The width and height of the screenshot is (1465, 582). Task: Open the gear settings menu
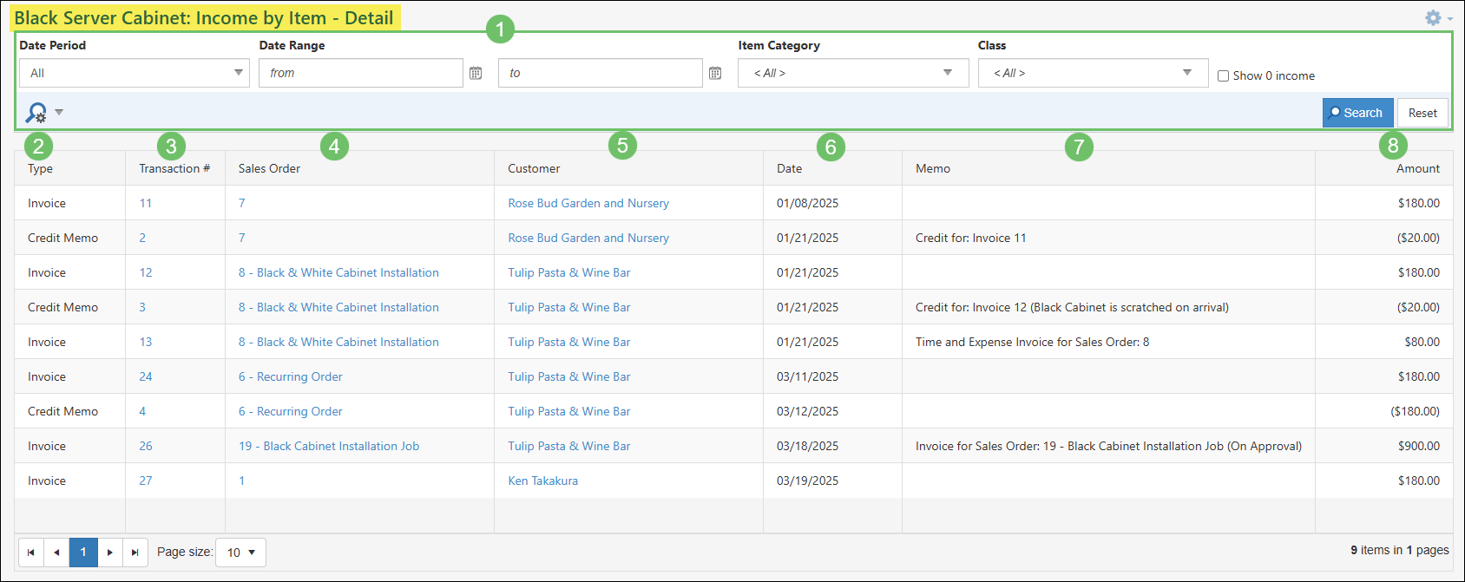pyautogui.click(x=1438, y=17)
